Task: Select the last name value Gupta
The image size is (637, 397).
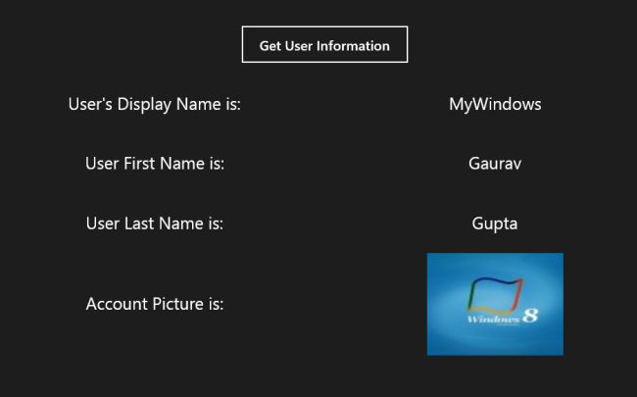Action: [x=495, y=224]
